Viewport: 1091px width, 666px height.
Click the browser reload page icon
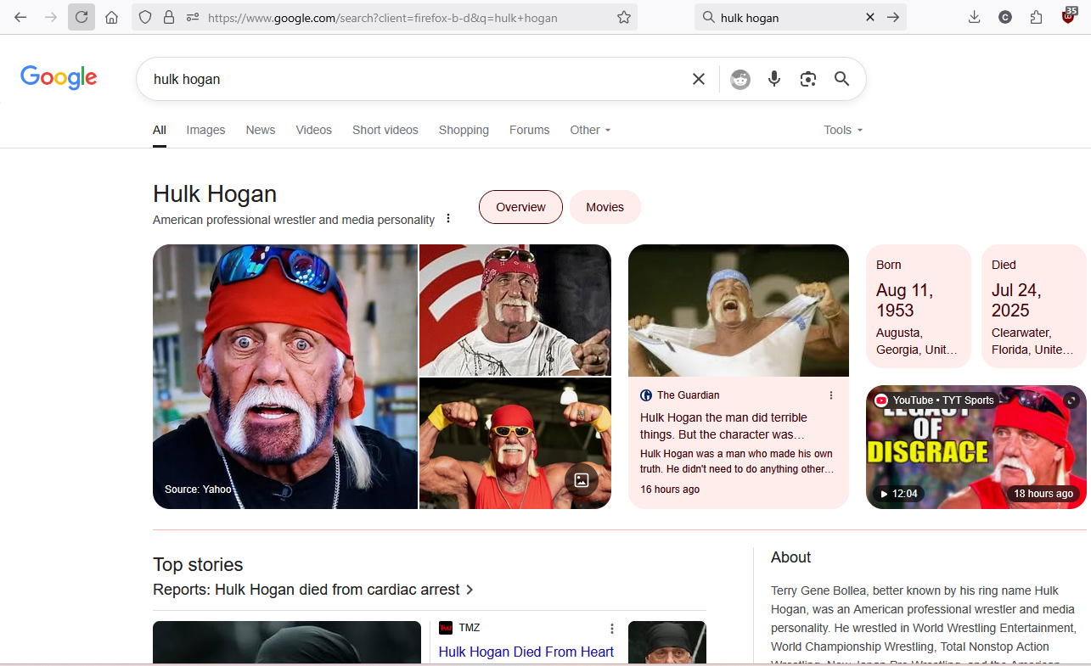pos(82,17)
